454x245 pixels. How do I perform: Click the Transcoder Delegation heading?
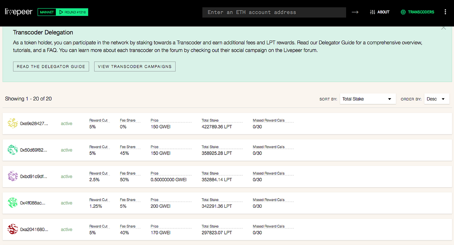pos(43,32)
